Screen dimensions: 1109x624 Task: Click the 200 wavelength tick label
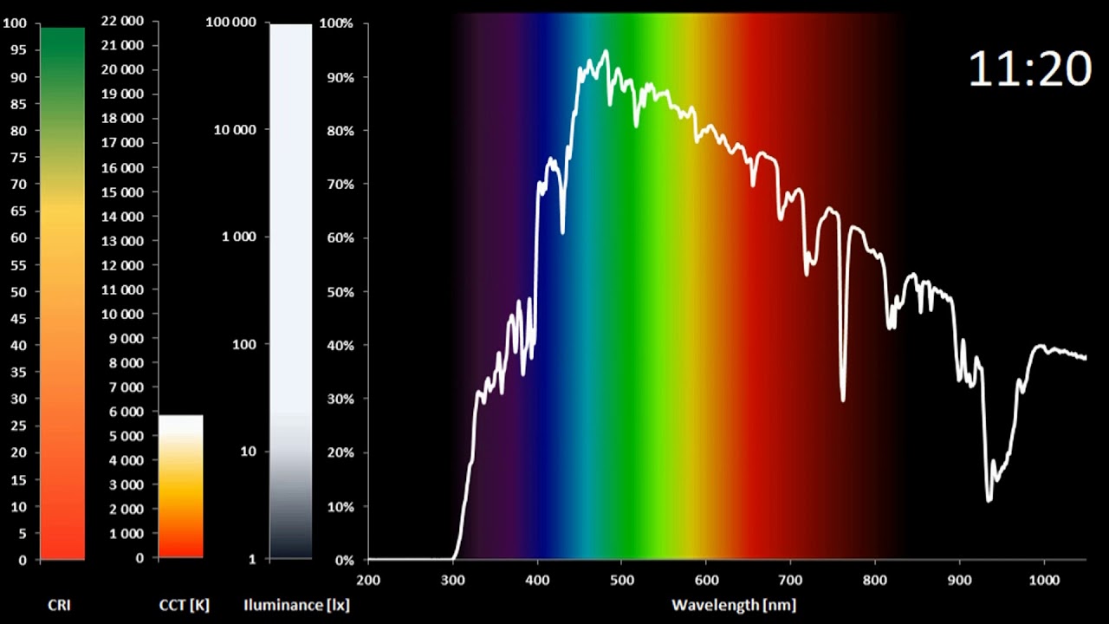368,579
